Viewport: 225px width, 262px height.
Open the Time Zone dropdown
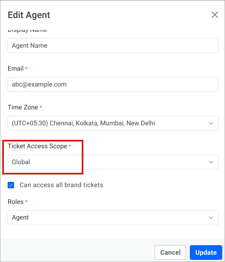113,123
